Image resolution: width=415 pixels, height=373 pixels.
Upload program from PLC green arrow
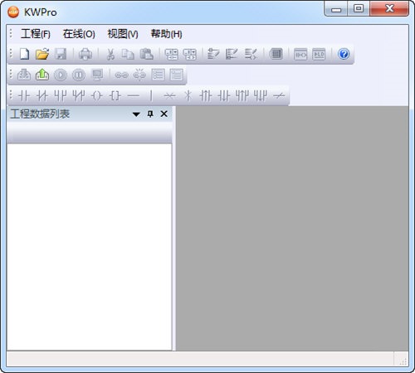click(42, 75)
